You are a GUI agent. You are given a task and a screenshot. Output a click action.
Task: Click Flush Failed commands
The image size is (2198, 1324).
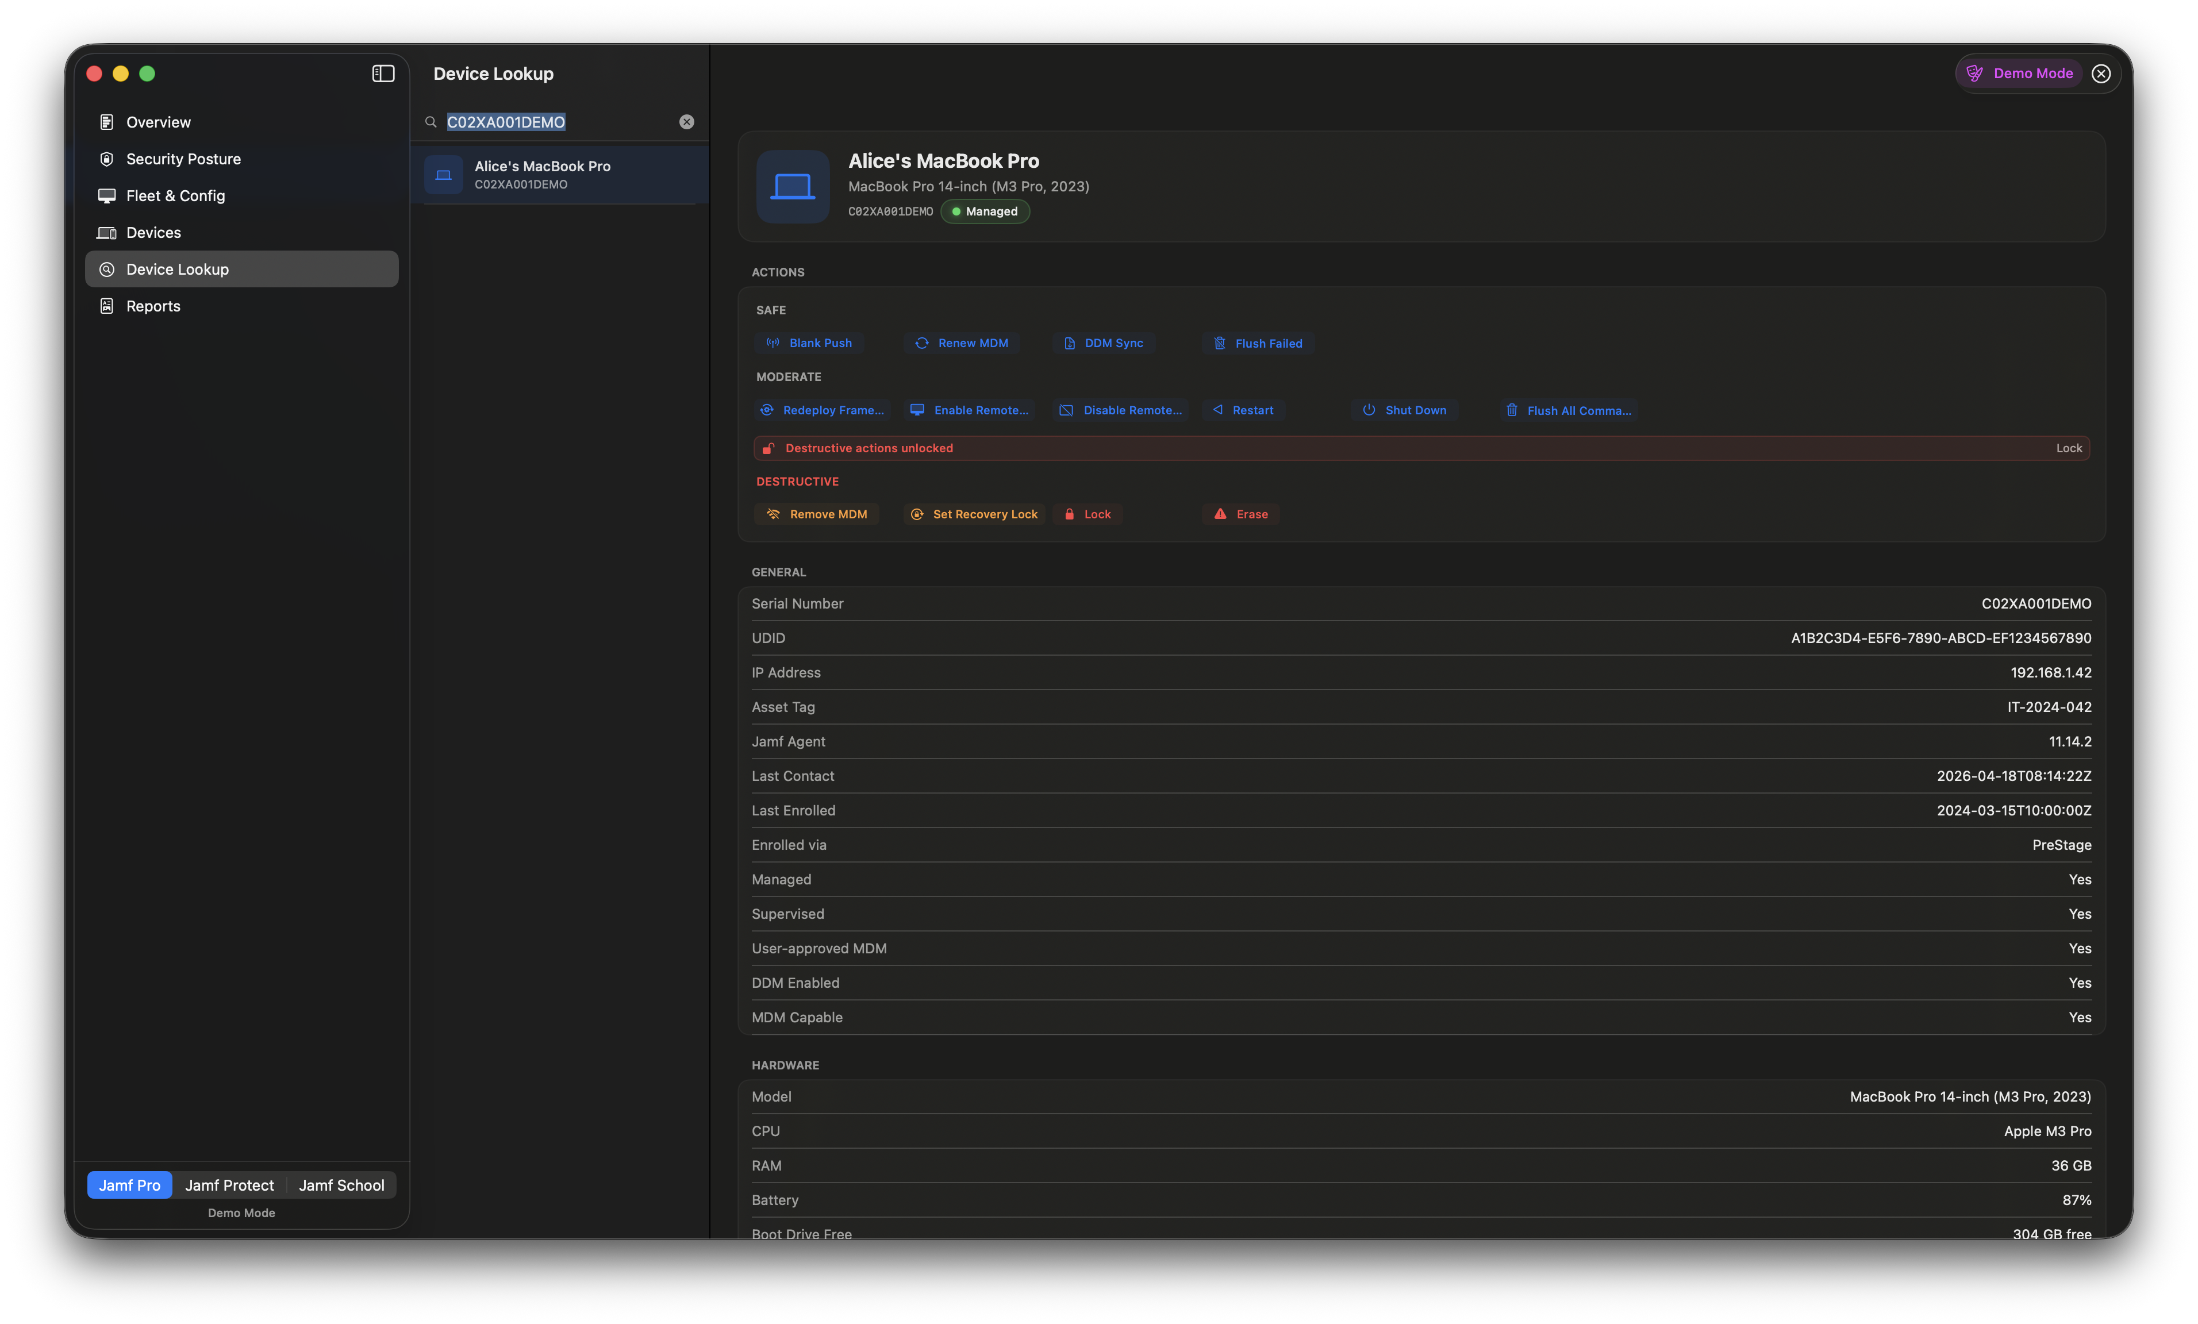[1258, 343]
